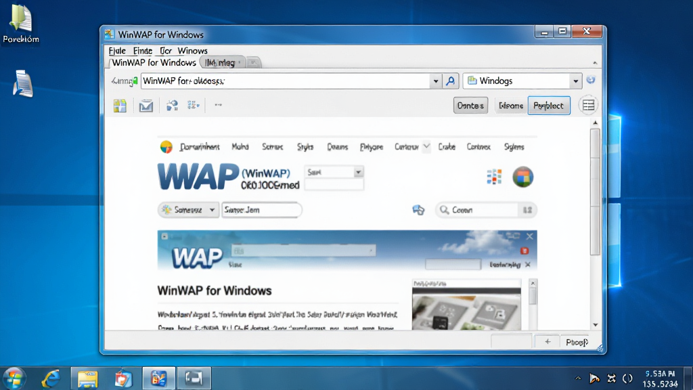Click the red icon in WAP banner

(x=524, y=251)
